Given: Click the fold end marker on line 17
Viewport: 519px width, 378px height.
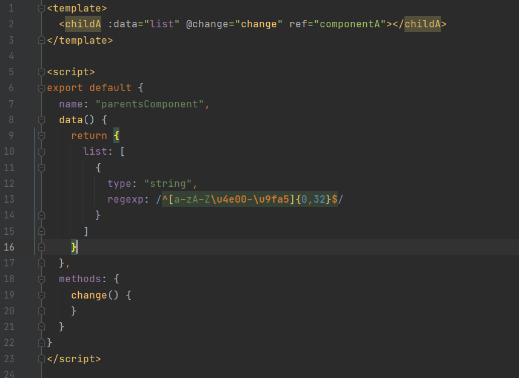Looking at the screenshot, I should point(41,263).
